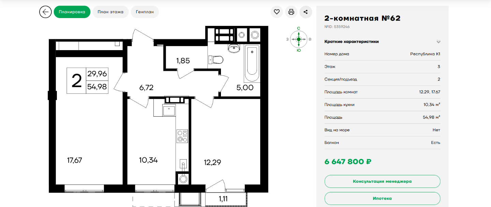Select the Генплан tab

point(145,12)
